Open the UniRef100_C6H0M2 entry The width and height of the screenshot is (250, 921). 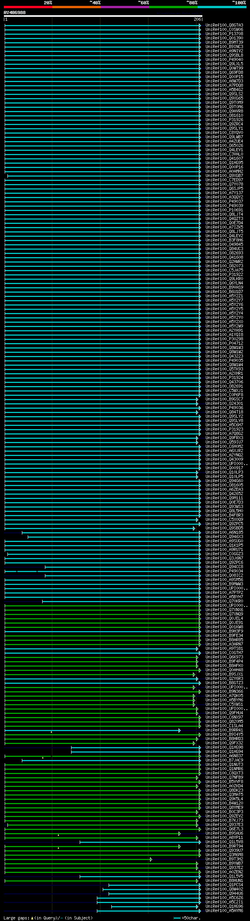click(224, 447)
